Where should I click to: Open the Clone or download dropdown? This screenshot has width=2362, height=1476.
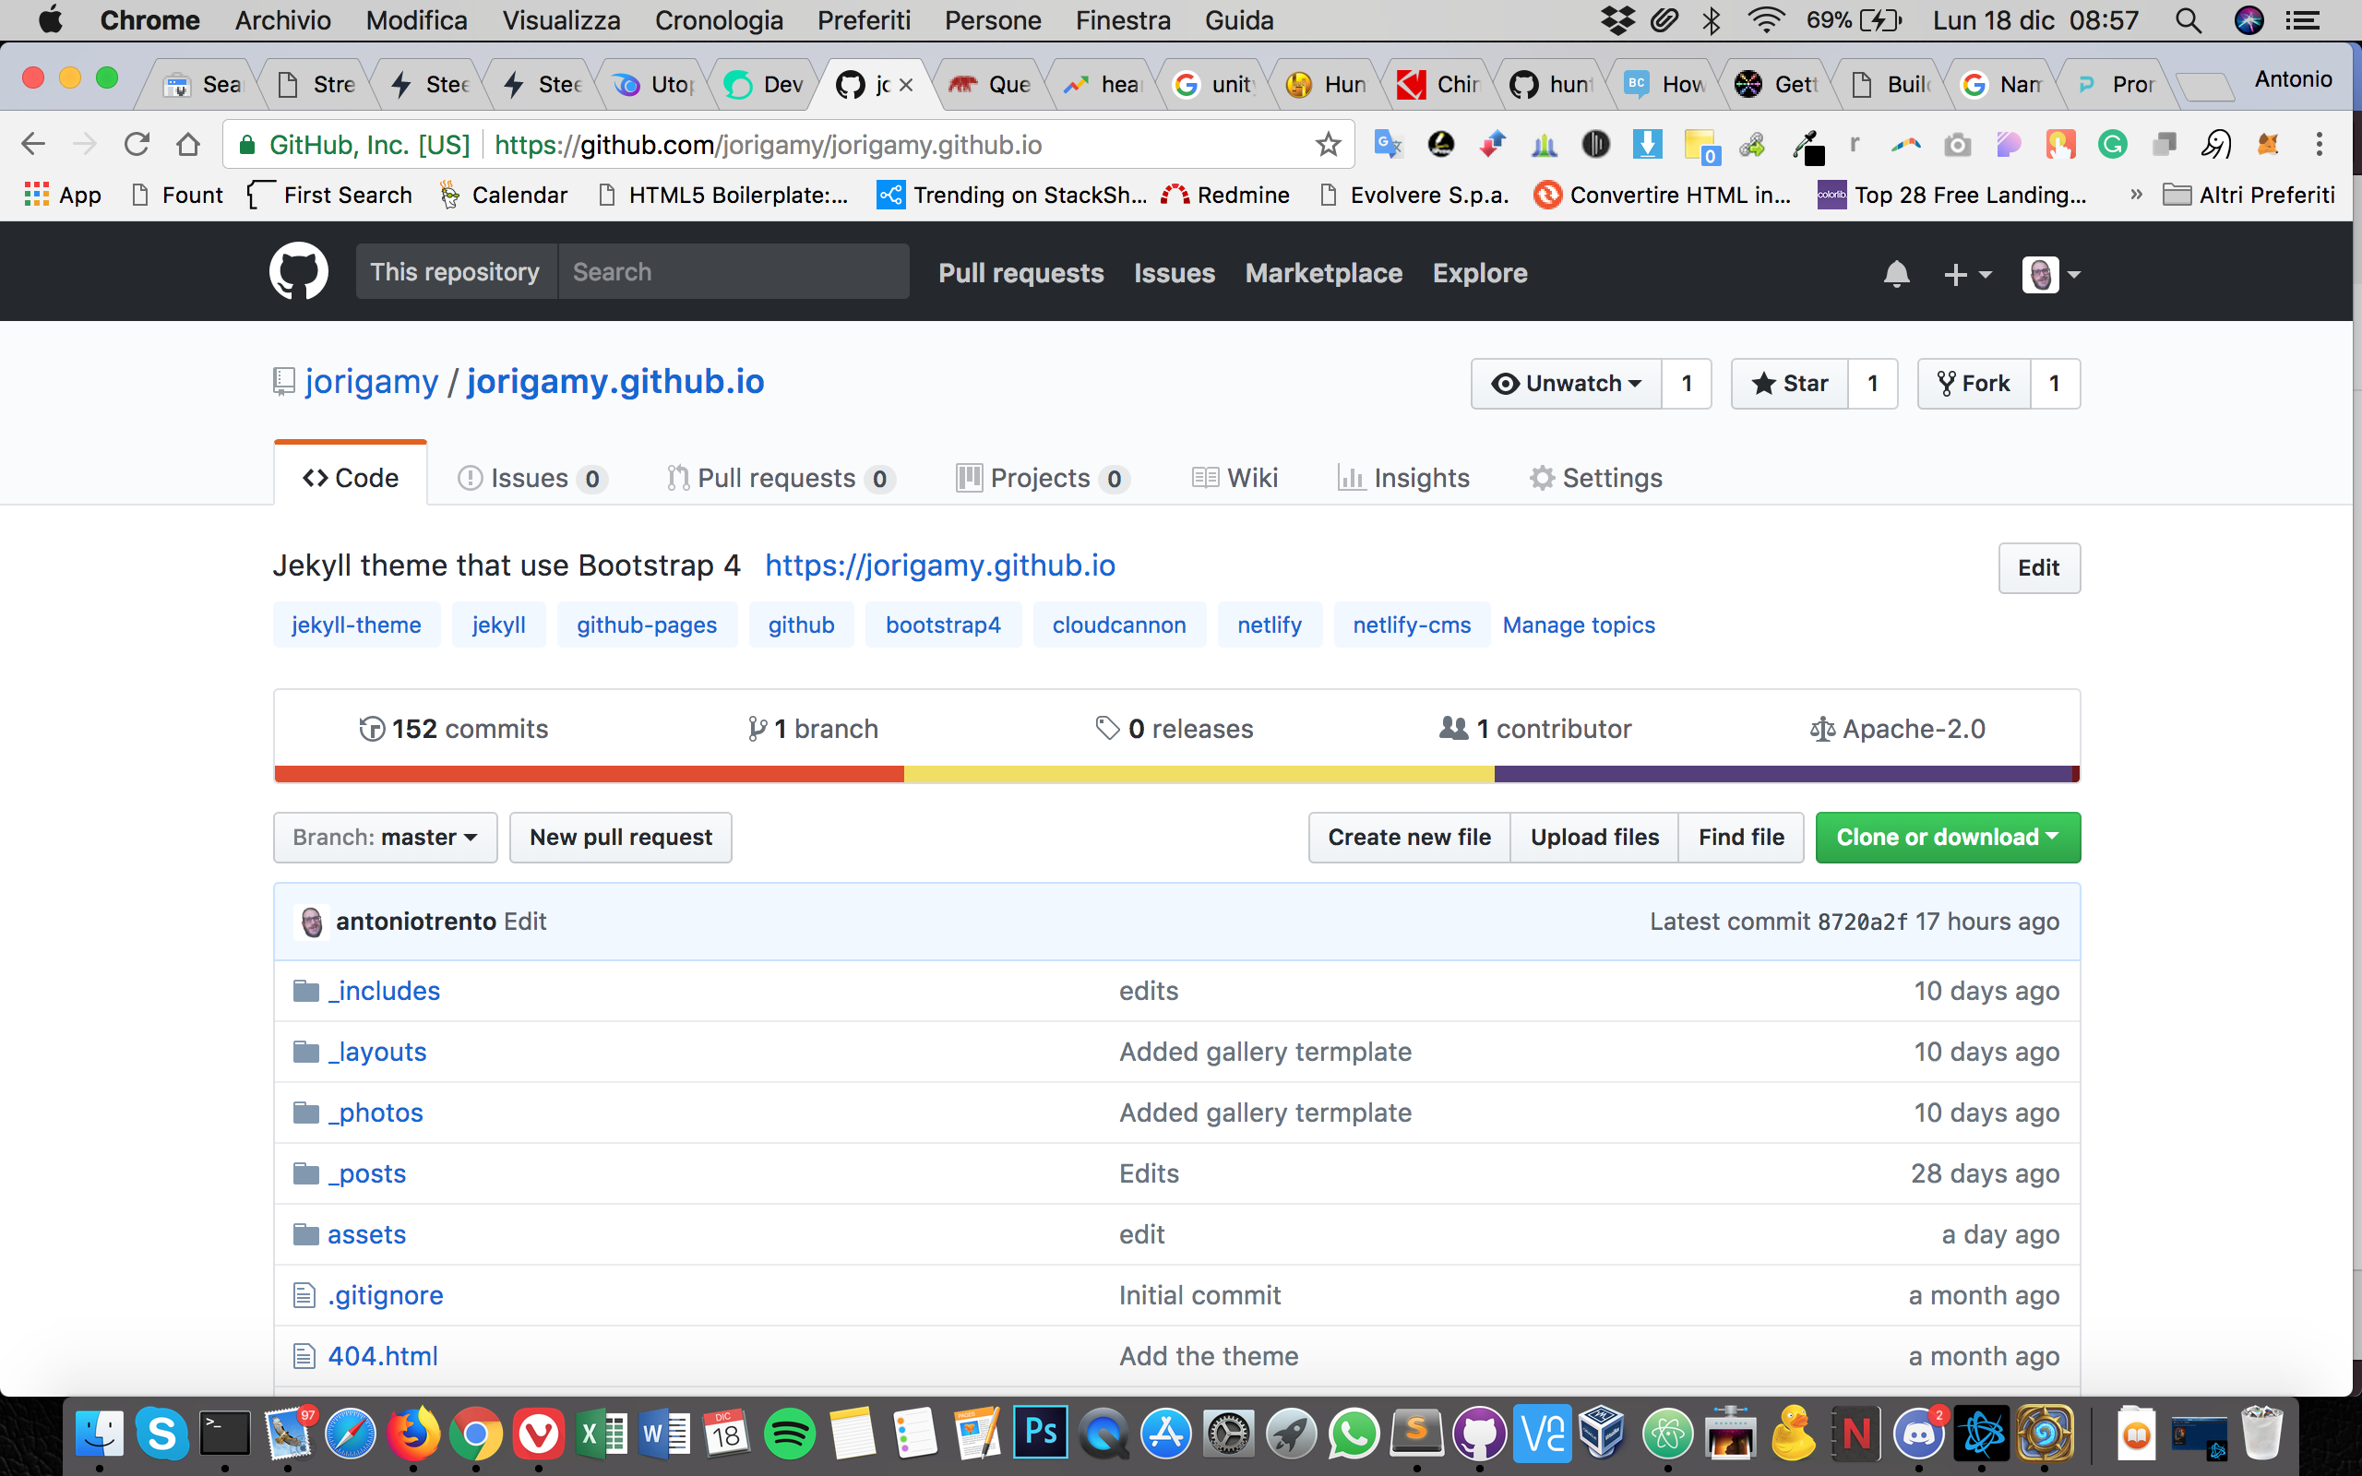[x=1947, y=838]
